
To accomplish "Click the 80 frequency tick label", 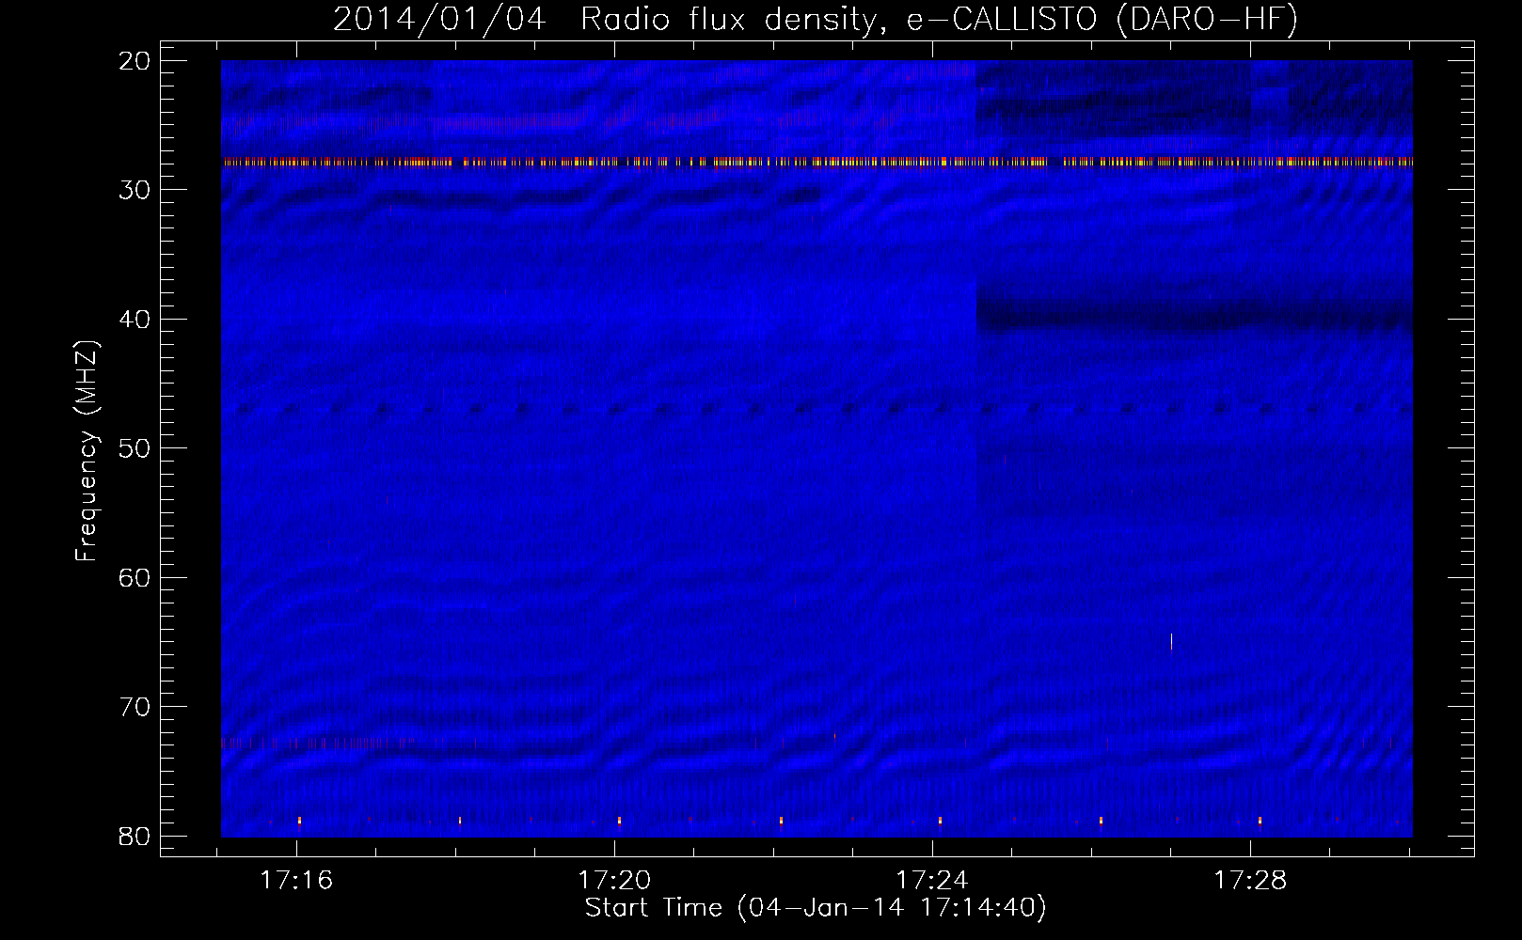I will click(135, 837).
